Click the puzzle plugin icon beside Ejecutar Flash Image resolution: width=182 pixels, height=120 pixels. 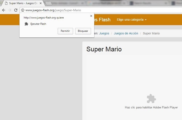[26, 24]
